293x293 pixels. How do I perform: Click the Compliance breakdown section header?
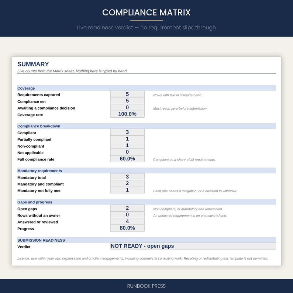pos(146,126)
